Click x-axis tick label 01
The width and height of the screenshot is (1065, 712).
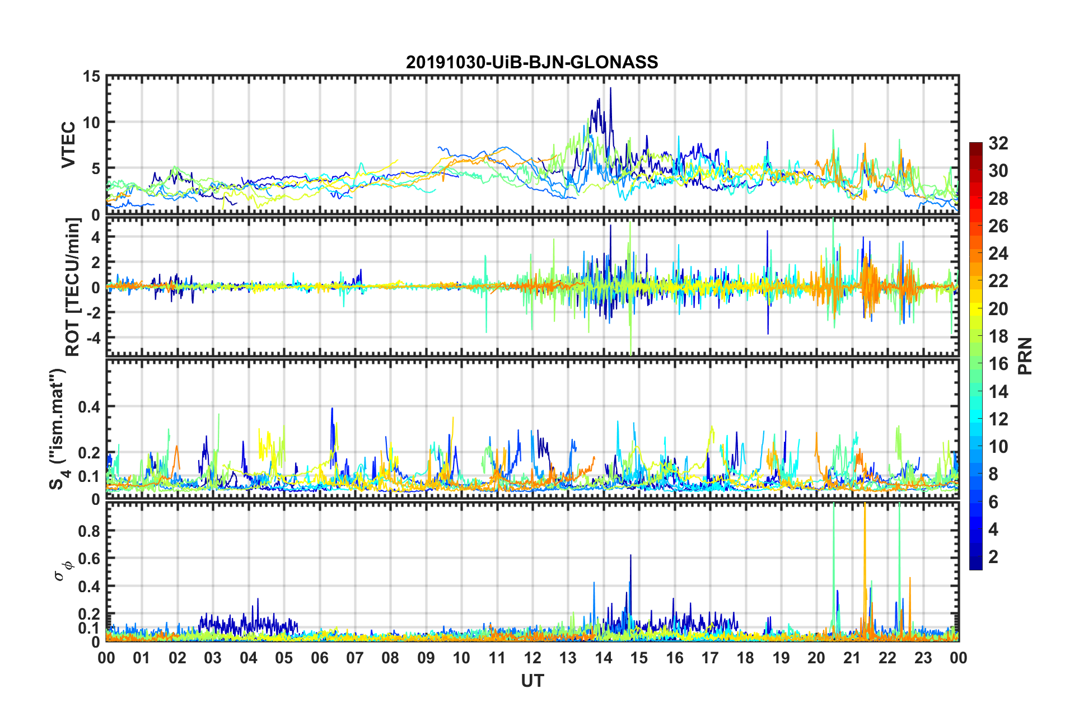coord(142,658)
